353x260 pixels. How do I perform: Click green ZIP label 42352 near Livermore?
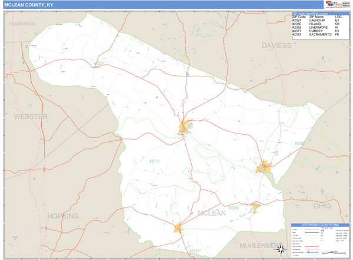pyautogui.click(x=299, y=144)
